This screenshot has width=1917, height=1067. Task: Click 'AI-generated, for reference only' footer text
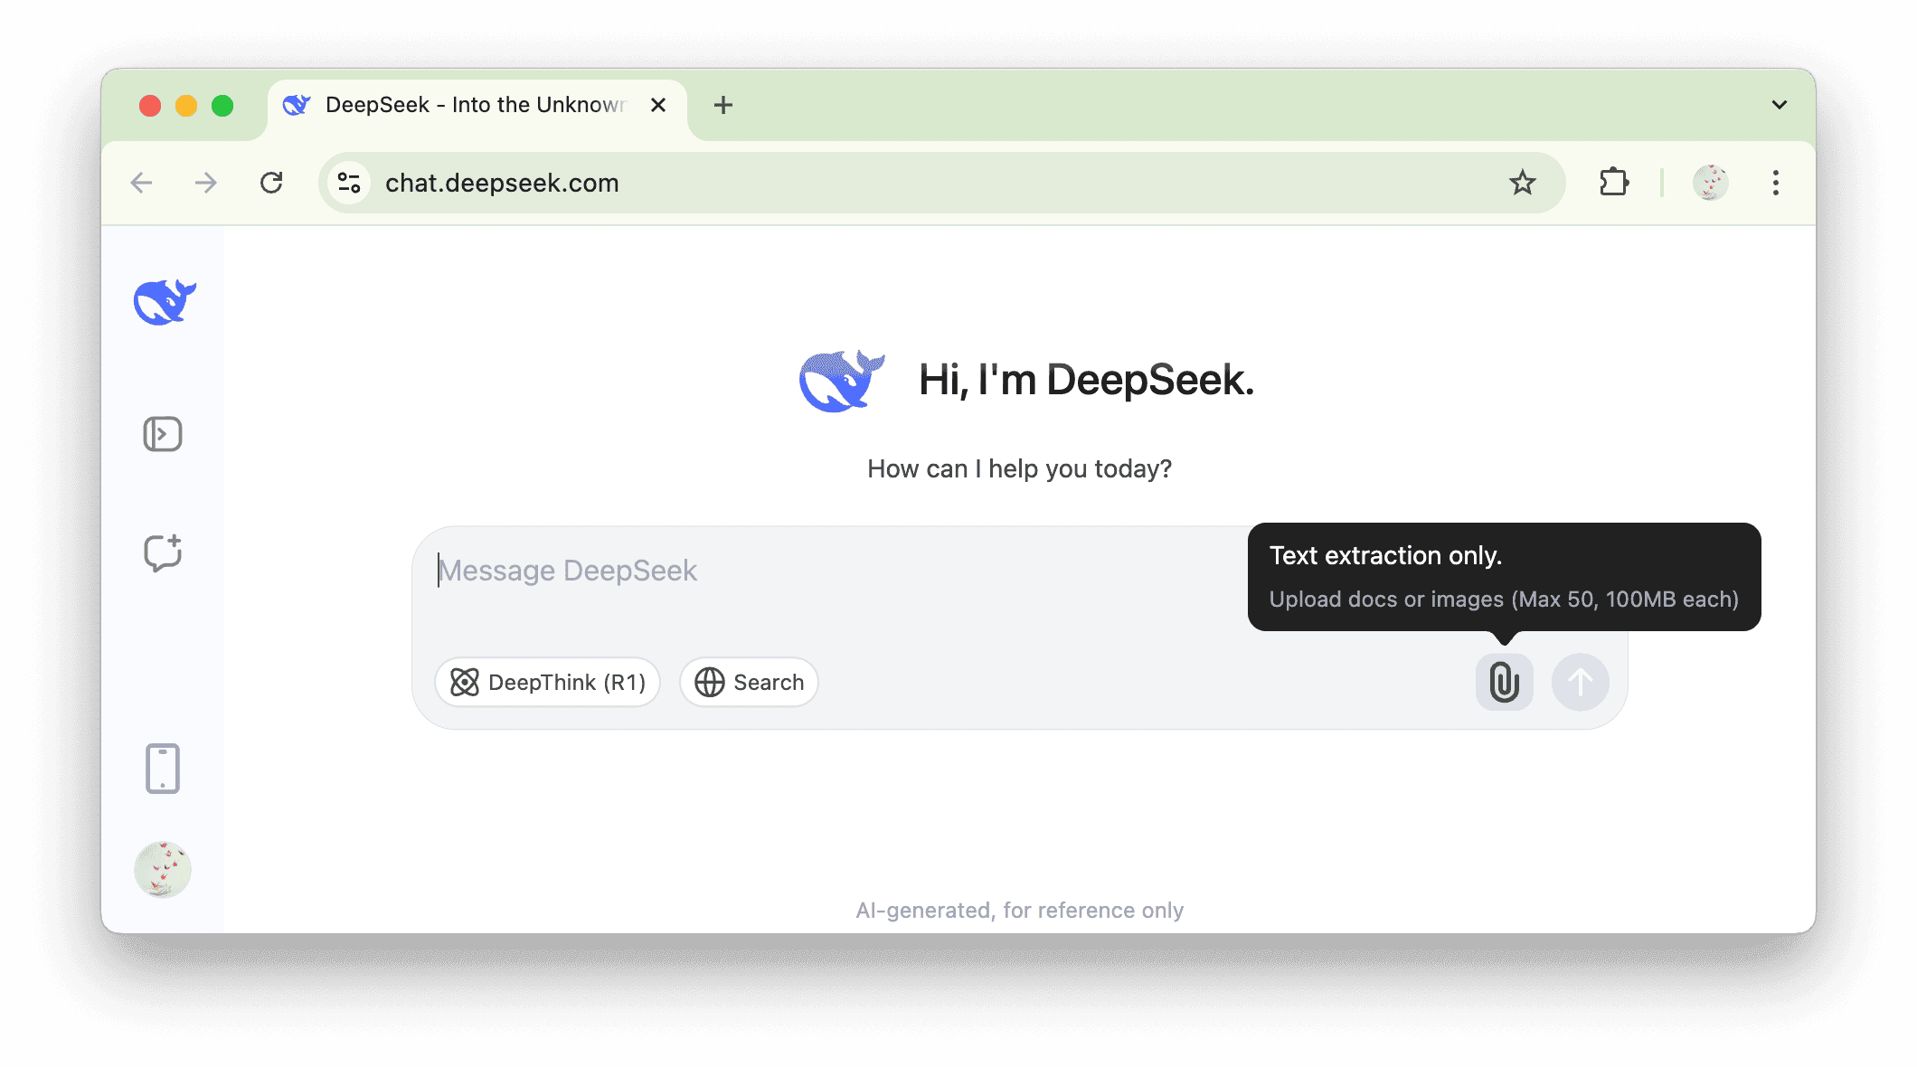1019,911
